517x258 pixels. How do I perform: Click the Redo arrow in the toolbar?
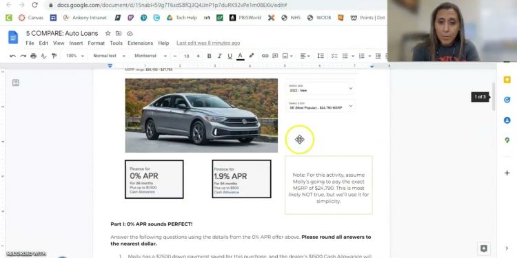click(23, 56)
